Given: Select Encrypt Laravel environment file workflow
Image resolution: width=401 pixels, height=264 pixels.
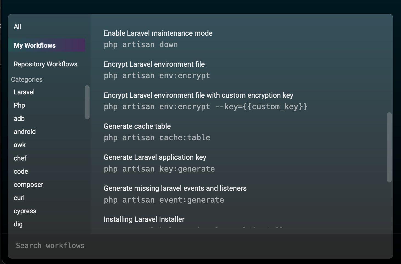Looking at the screenshot, I should pos(154,64).
